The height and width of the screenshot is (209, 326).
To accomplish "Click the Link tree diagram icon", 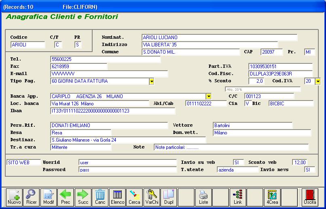I will pyautogui.click(x=238, y=197).
